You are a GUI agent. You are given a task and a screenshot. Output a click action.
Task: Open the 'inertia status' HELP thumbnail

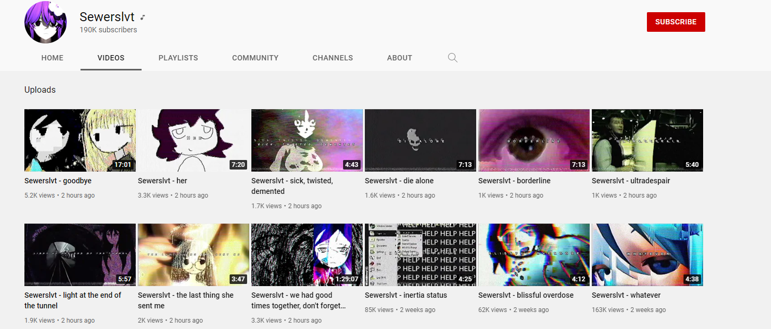(420, 255)
